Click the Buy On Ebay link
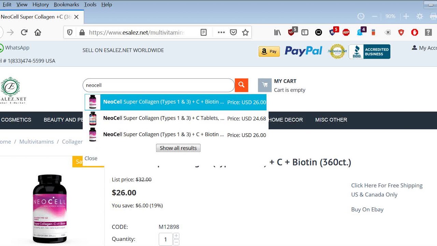The image size is (437, 246). click(367, 209)
